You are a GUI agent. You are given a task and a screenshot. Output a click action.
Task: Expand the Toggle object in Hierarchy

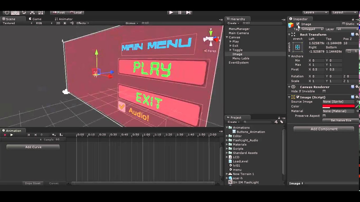tap(231, 50)
